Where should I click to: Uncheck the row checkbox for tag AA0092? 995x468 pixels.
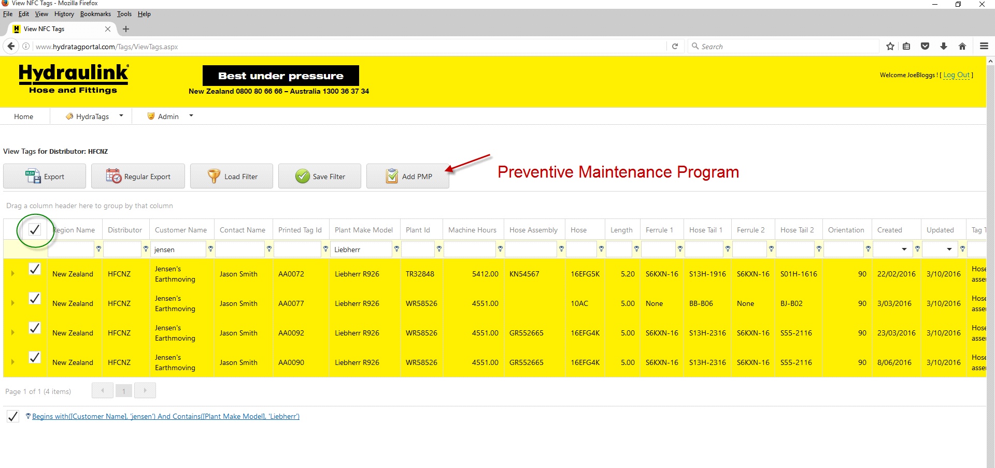(x=35, y=328)
